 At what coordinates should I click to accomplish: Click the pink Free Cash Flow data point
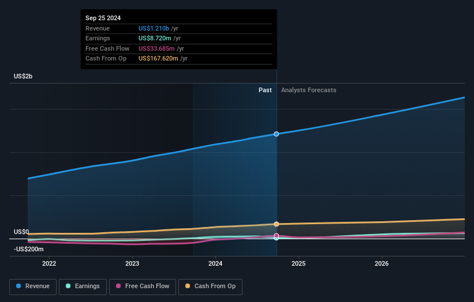tap(277, 236)
